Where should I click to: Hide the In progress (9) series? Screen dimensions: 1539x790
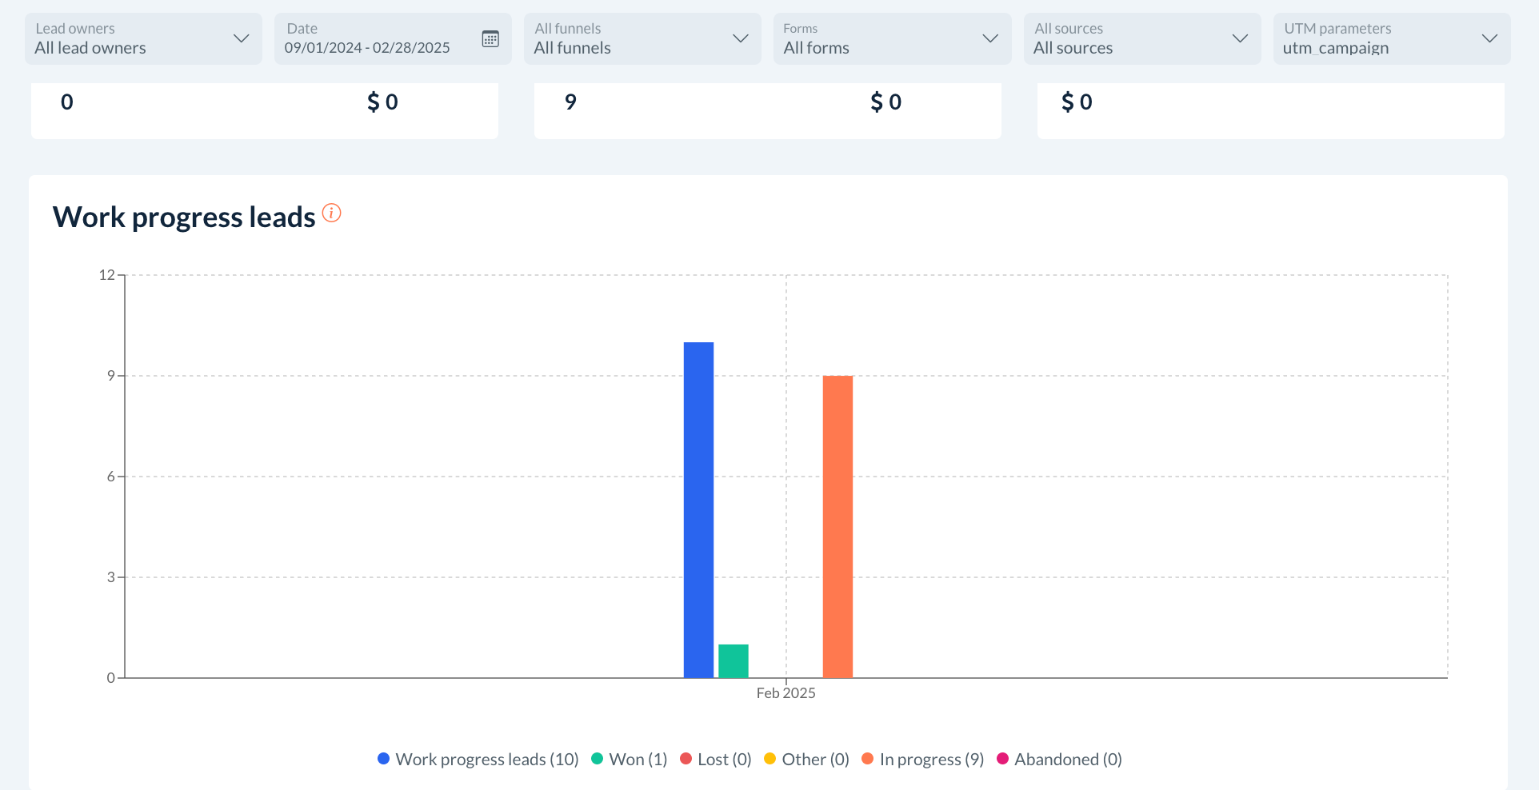(x=931, y=760)
